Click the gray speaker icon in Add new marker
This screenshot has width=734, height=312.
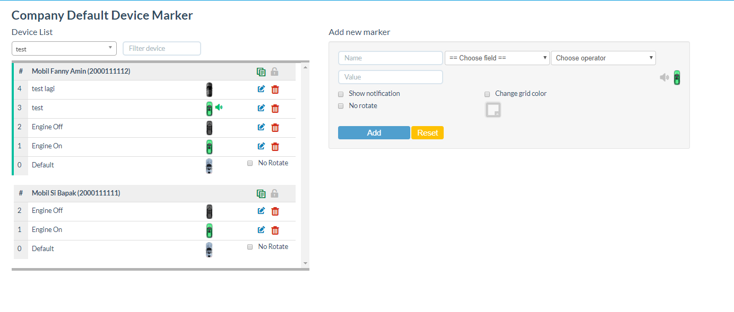(x=664, y=78)
